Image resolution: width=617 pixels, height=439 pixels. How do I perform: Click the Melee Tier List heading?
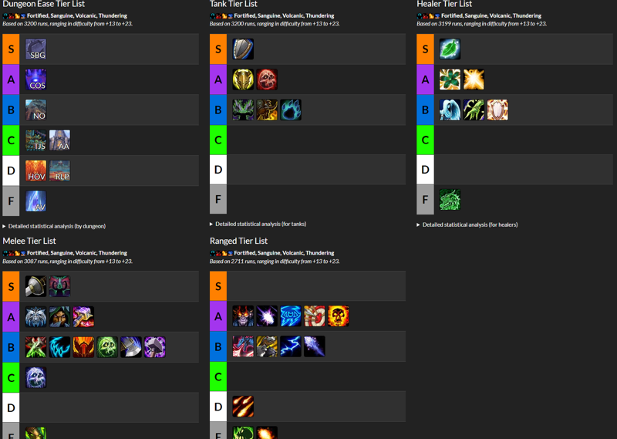pyautogui.click(x=29, y=241)
